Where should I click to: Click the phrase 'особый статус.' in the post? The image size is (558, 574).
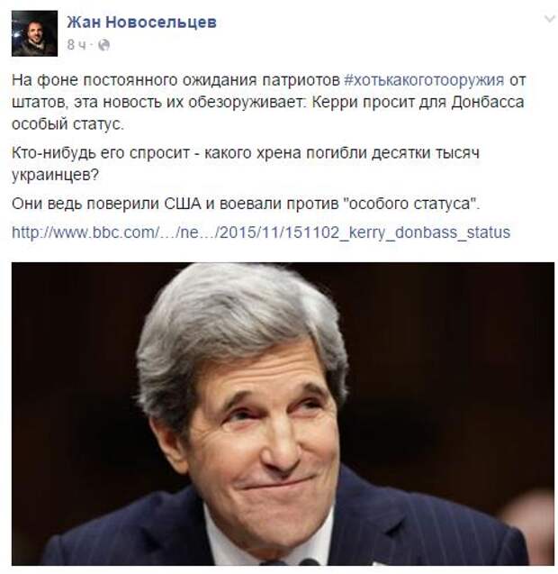click(x=67, y=124)
